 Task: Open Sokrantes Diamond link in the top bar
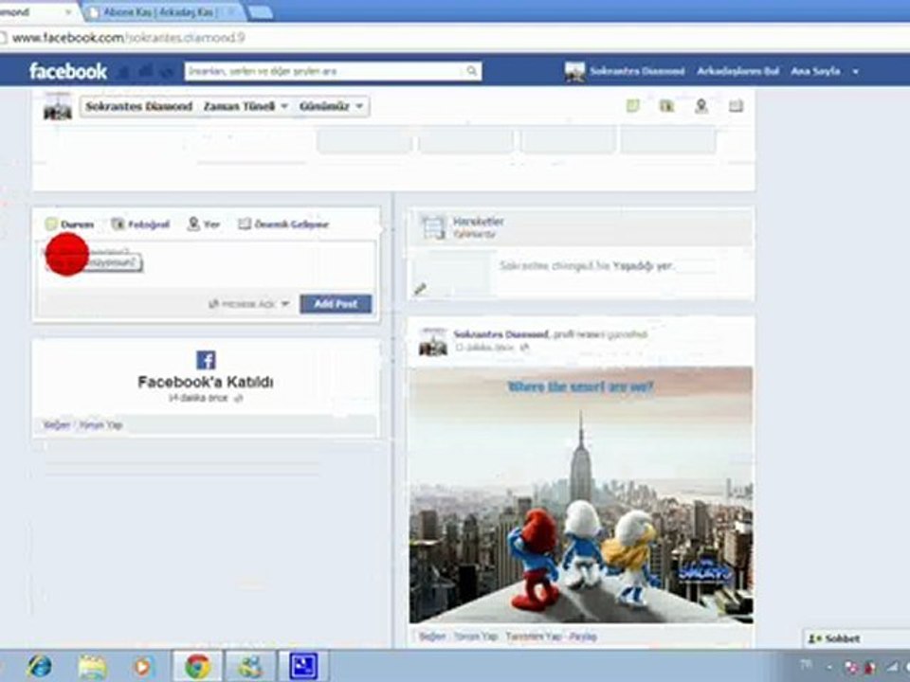637,71
